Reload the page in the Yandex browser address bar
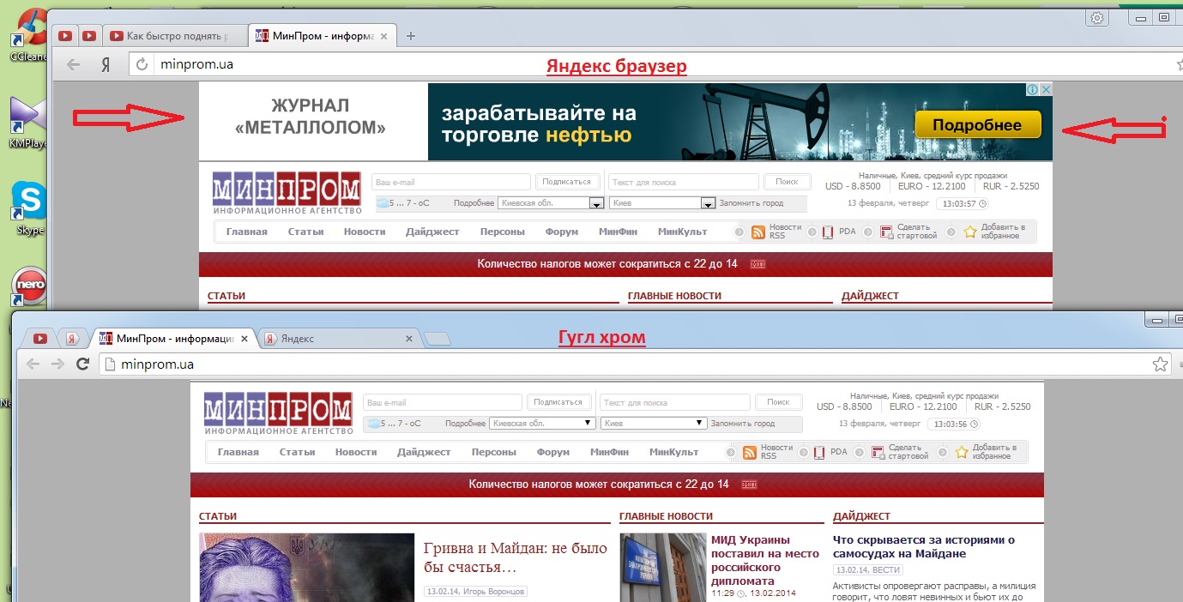Viewport: 1183px width, 602px height. point(142,64)
